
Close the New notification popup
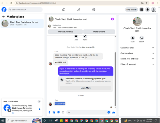(x=39, y=101)
